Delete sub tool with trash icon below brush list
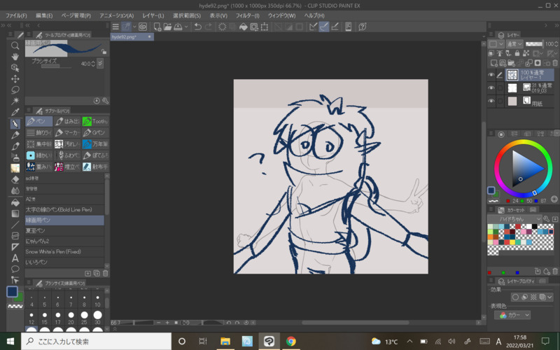Viewport: 560px width, 350px height. [x=106, y=273]
